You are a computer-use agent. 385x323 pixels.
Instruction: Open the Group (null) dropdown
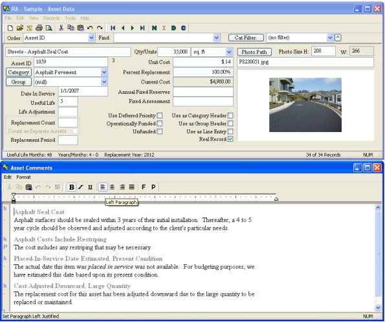pyautogui.click(x=104, y=82)
